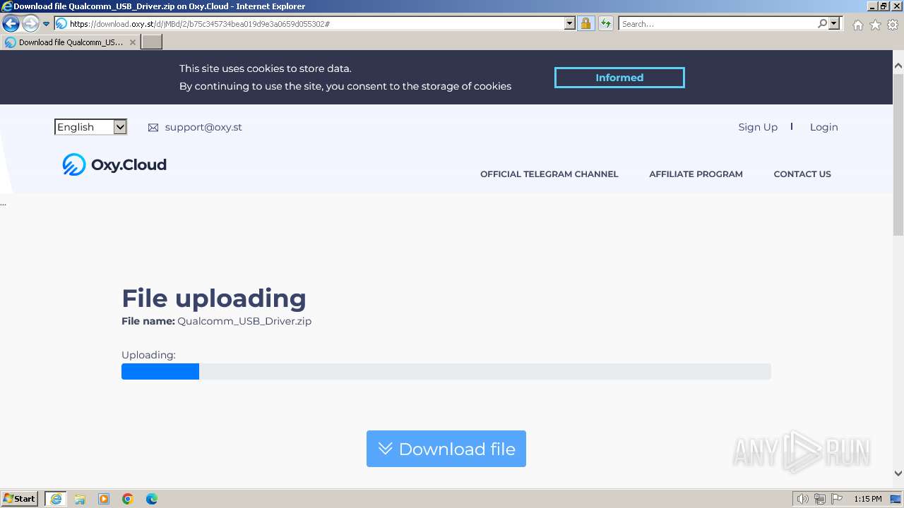Click the browser Search box

pos(718,24)
